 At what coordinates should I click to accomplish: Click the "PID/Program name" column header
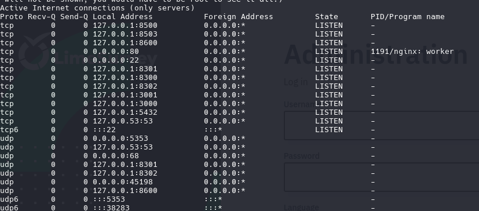408,16
